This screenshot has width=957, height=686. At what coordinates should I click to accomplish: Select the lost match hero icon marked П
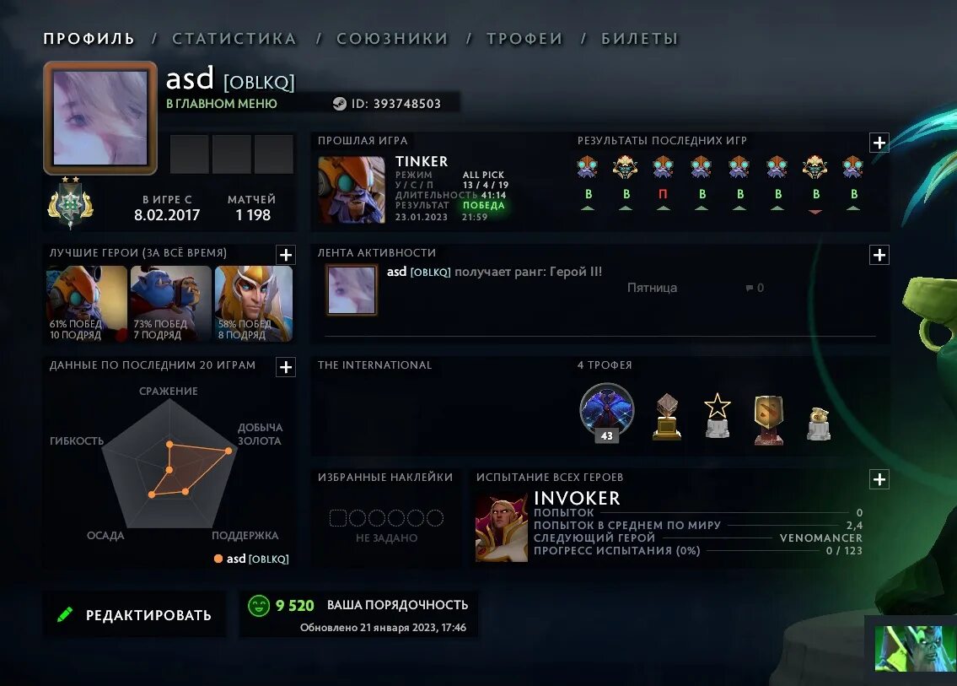pos(663,167)
